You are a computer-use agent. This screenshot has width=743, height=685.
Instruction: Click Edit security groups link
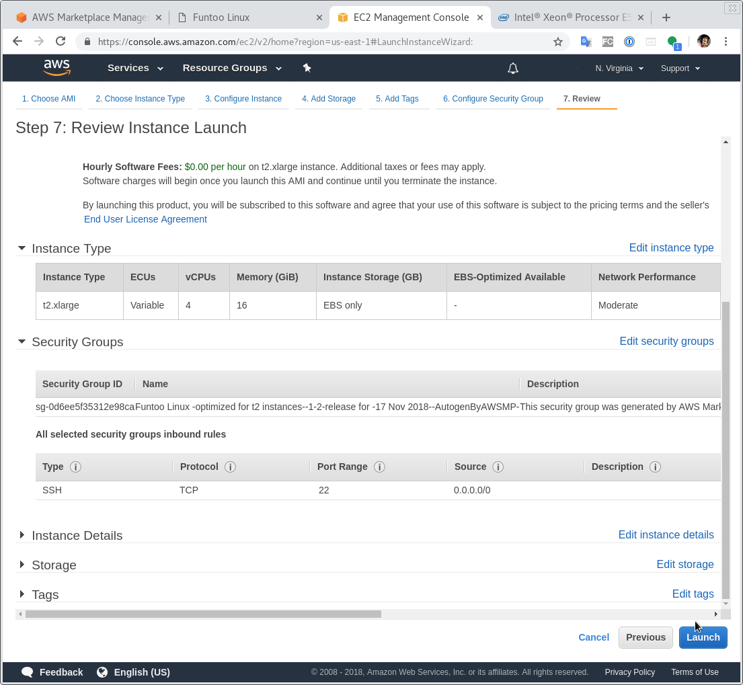click(x=666, y=341)
